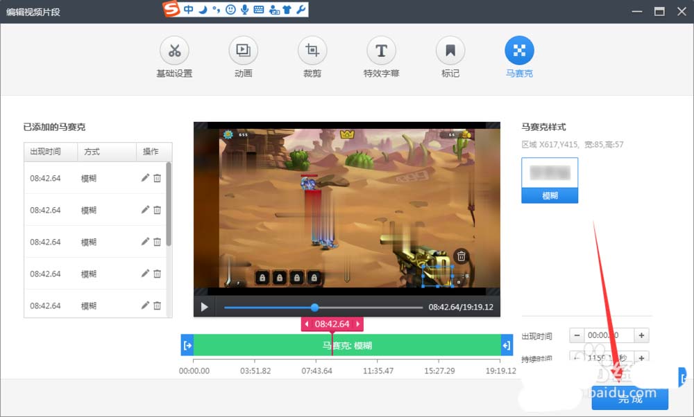Viewport: 694px width, 417px height.
Task: Click the 00:00.00 timeline ruler label
Action: pyautogui.click(x=194, y=371)
